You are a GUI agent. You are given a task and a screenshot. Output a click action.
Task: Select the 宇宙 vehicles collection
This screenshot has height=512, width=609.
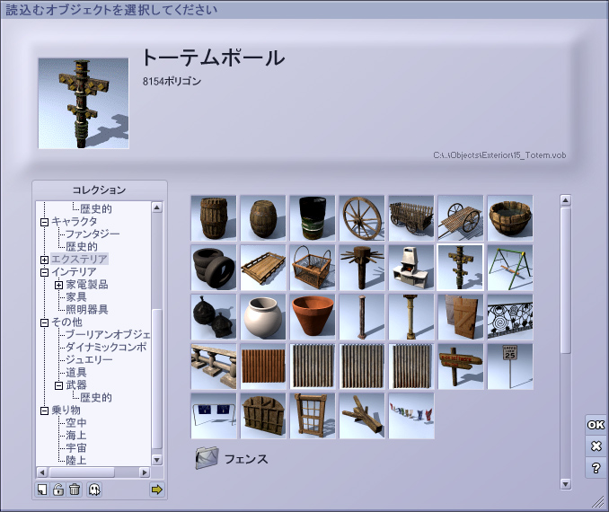pos(76,448)
